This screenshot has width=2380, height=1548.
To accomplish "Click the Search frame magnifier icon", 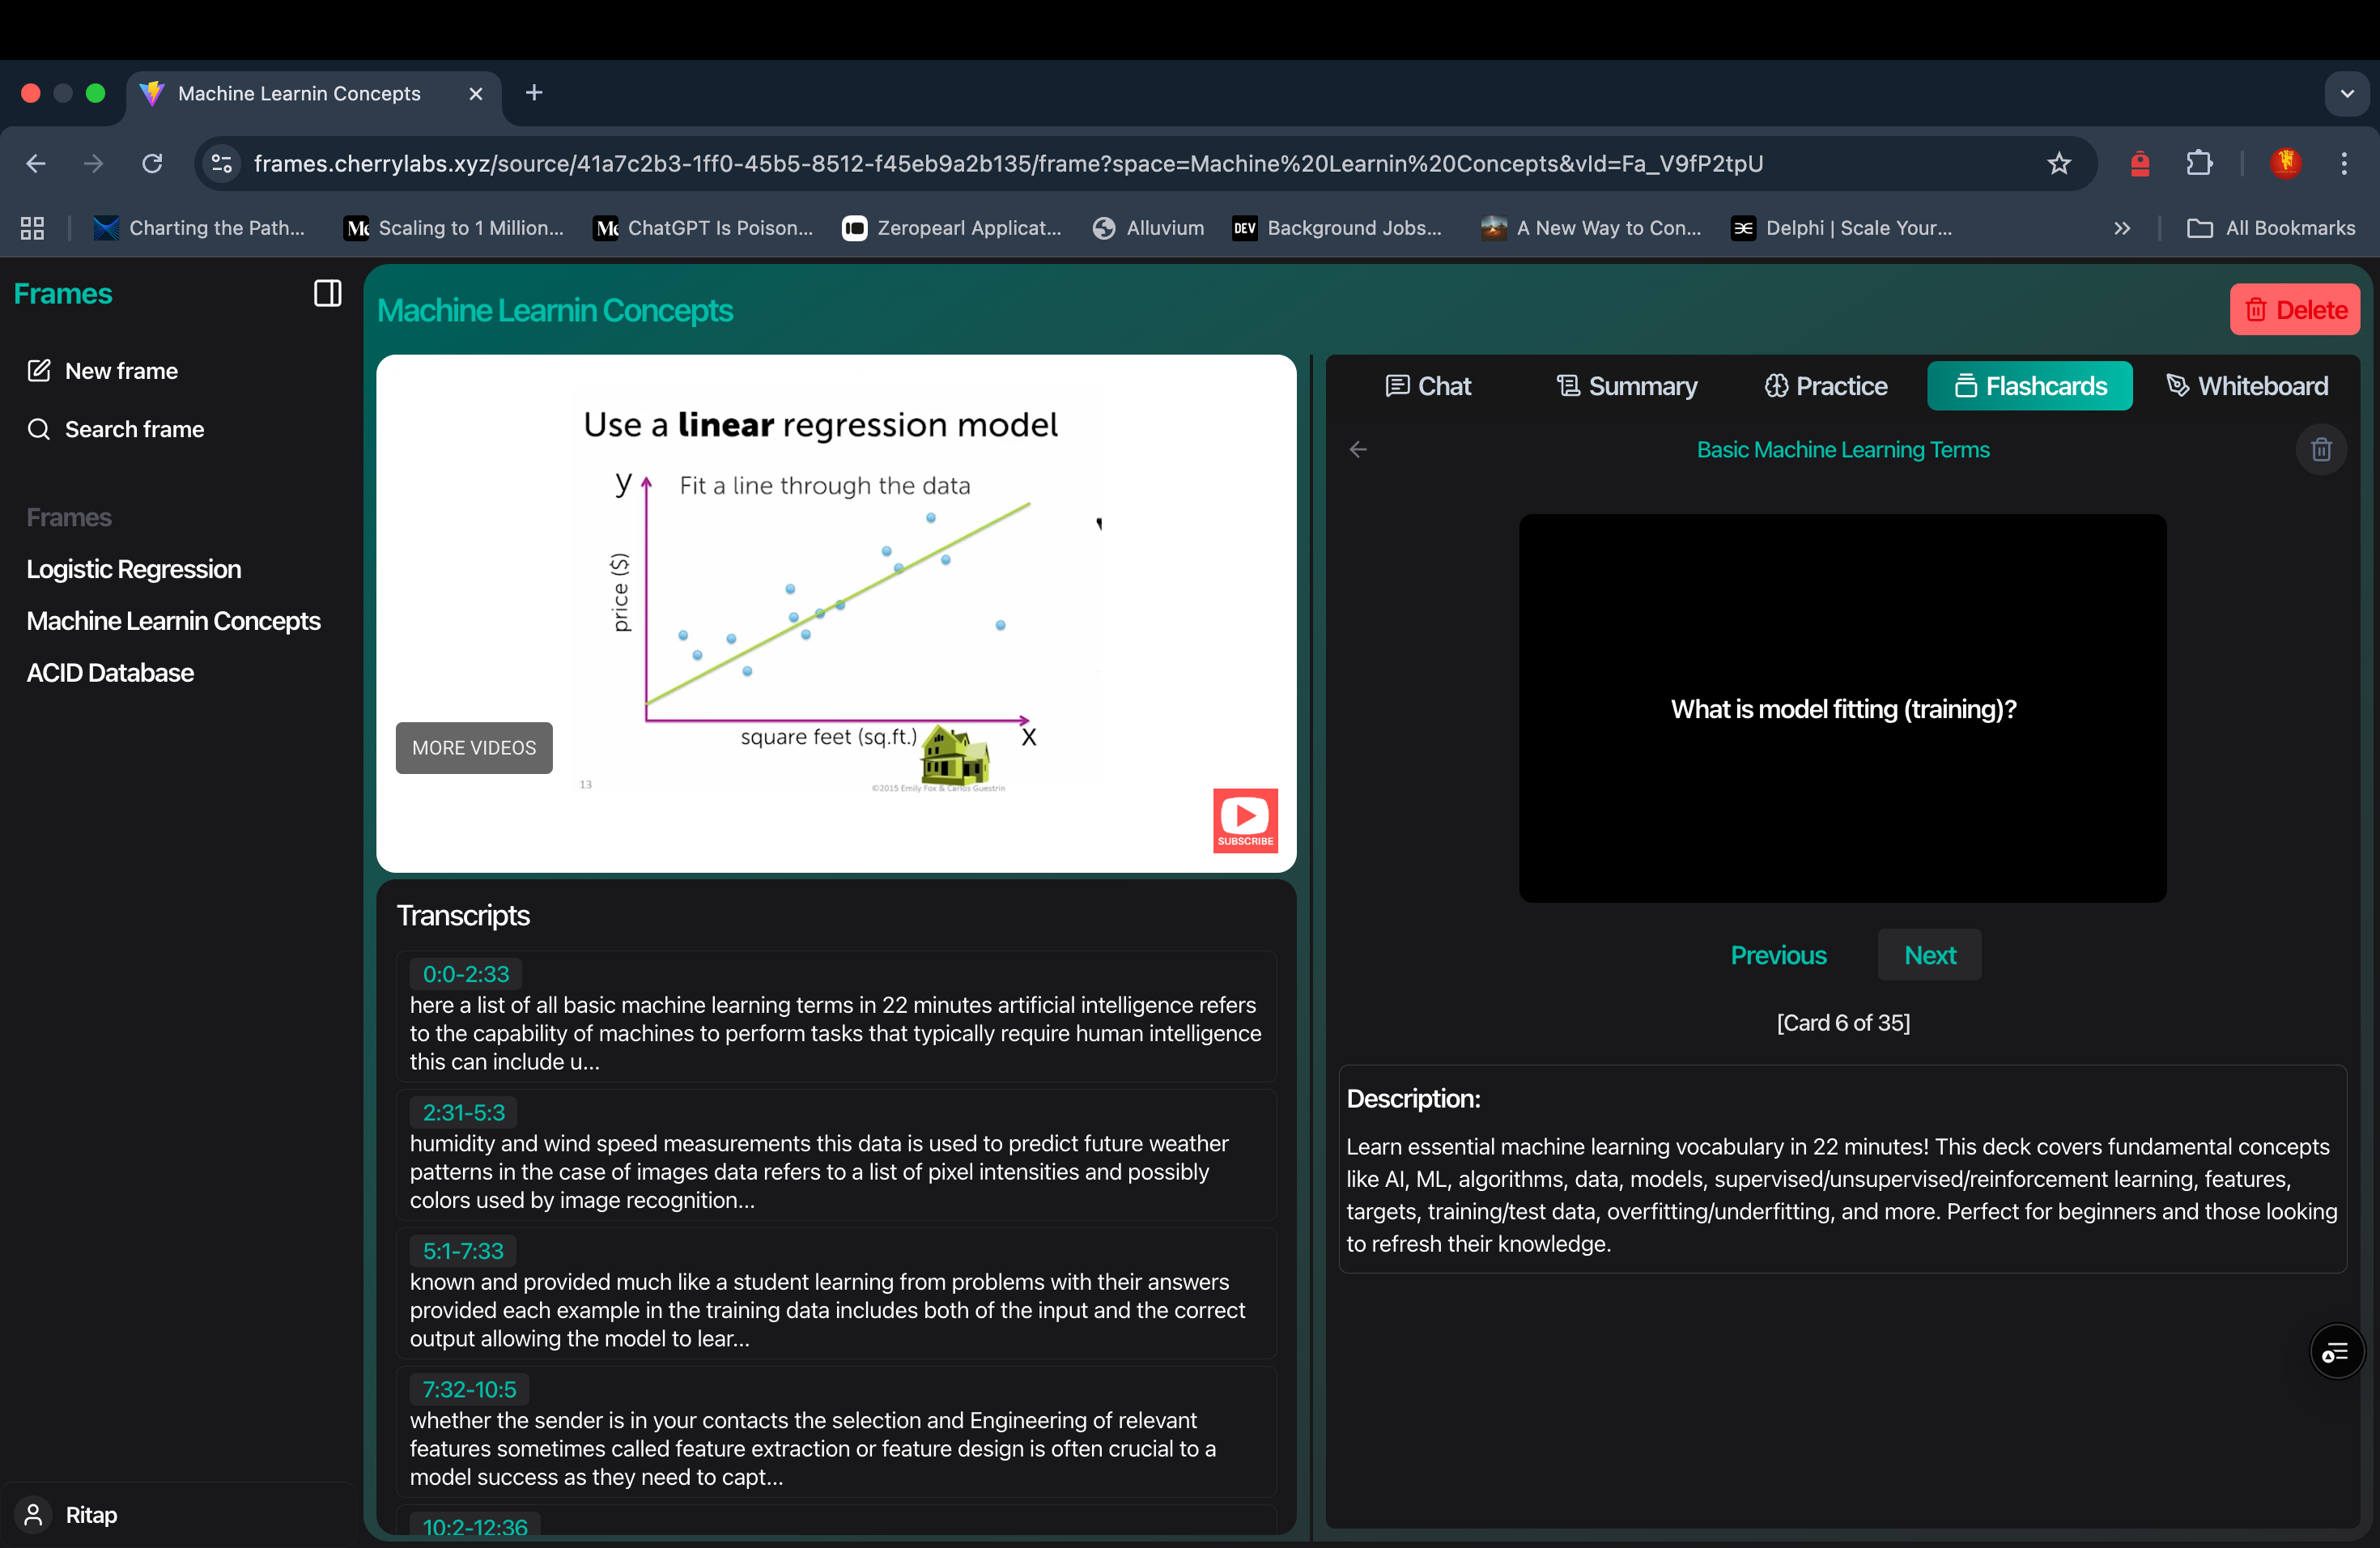I will 39,429.
